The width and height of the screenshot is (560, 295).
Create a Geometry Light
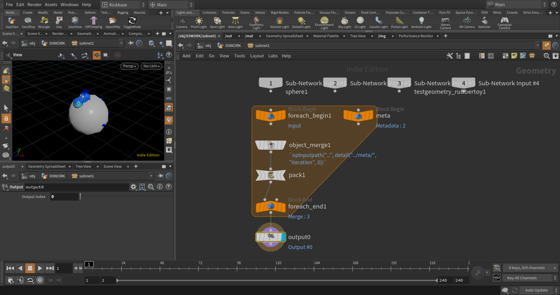[x=257, y=23]
